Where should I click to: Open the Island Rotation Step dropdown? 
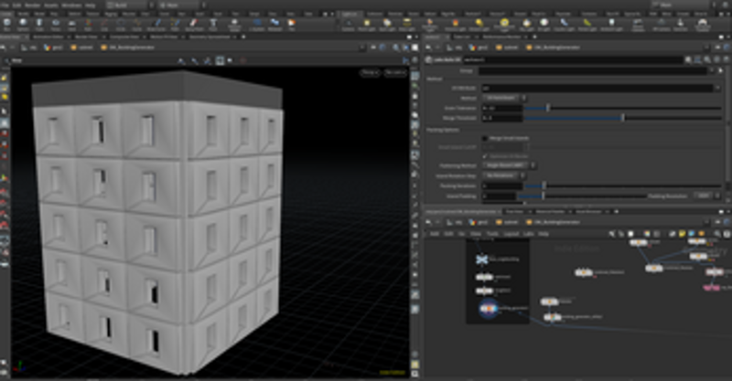[501, 175]
